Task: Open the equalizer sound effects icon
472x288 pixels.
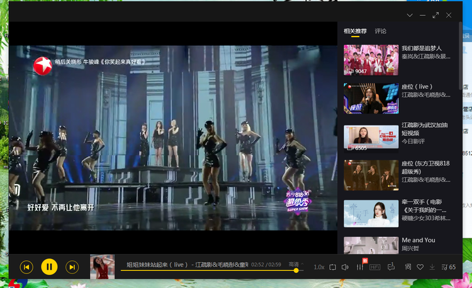Action: click(x=360, y=267)
